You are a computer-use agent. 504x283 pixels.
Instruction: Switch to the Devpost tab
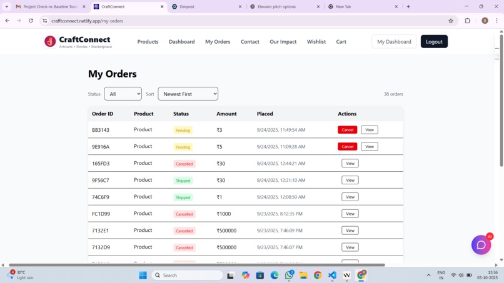(x=206, y=6)
